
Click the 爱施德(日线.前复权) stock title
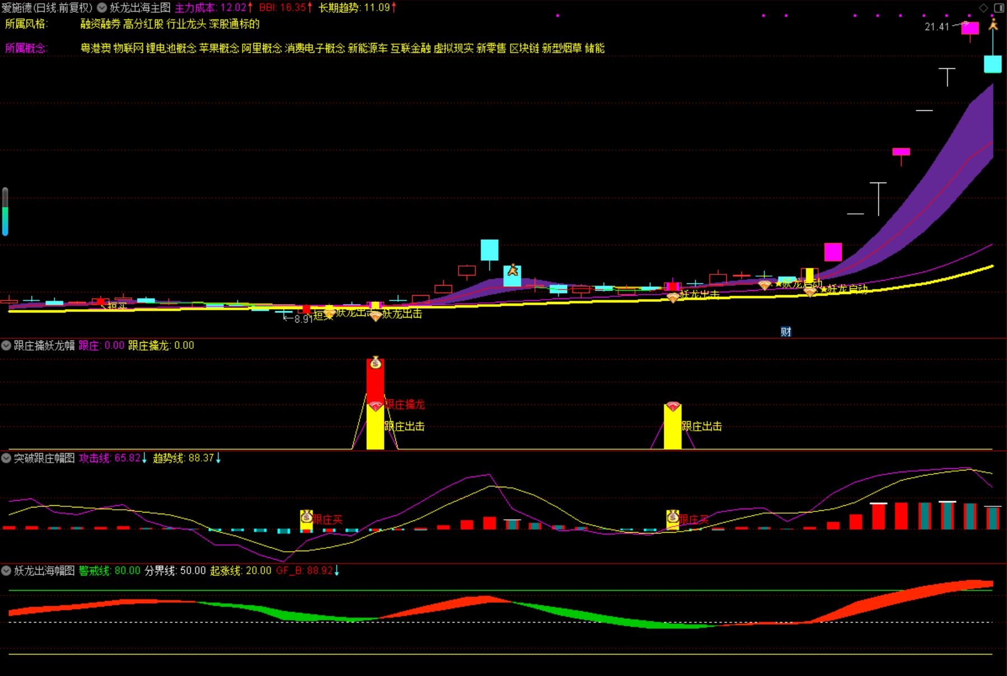click(47, 8)
